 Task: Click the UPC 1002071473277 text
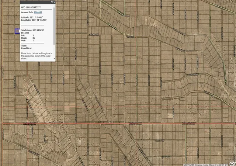[x=31, y=7]
